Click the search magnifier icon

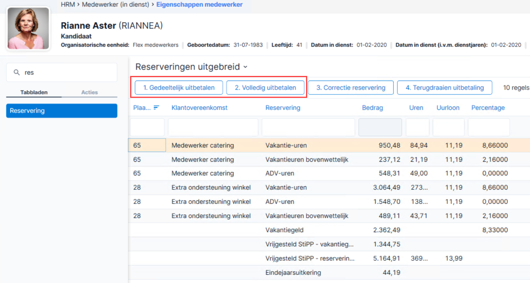(17, 72)
